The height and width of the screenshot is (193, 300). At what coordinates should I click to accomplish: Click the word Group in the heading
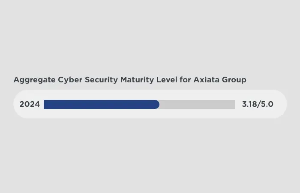pyautogui.click(x=235, y=80)
